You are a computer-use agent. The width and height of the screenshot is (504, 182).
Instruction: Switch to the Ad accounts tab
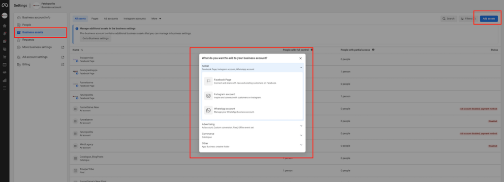coord(111,19)
